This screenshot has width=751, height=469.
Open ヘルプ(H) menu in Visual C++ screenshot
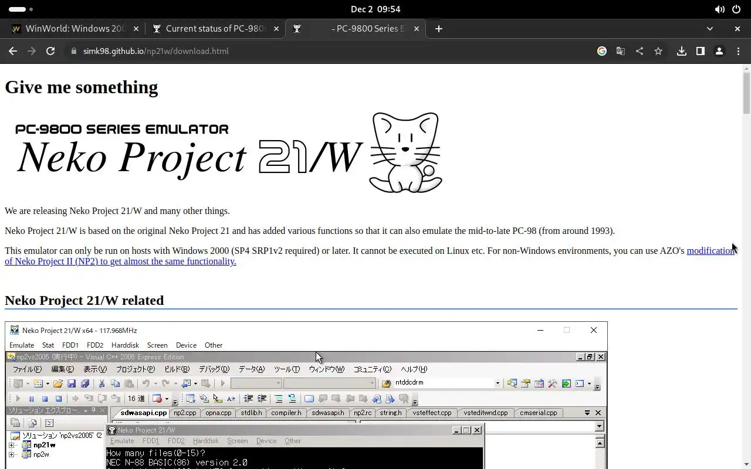tap(414, 369)
